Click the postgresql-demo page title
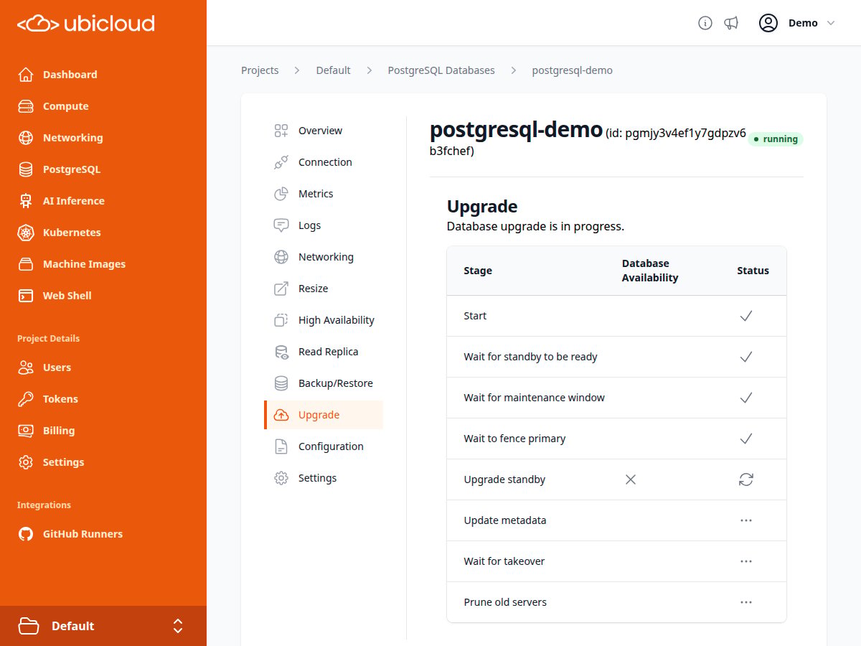 click(516, 130)
